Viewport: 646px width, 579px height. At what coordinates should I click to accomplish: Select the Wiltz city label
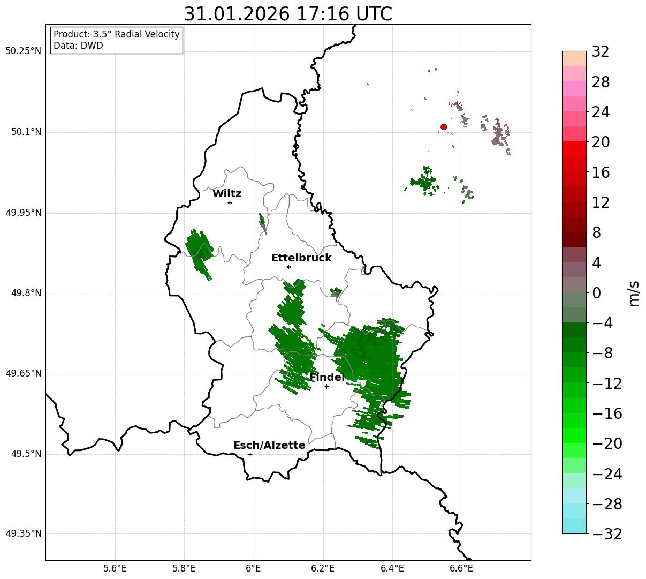tap(227, 194)
